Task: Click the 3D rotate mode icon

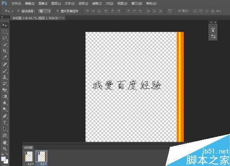Action: tap(195, 11)
